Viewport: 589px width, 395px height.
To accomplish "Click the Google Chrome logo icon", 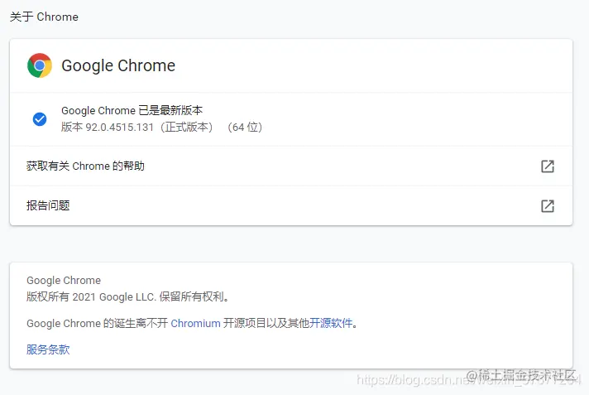I will [40, 65].
